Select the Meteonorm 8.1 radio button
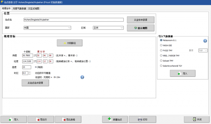211x124 pixels. [x=161, y=40]
